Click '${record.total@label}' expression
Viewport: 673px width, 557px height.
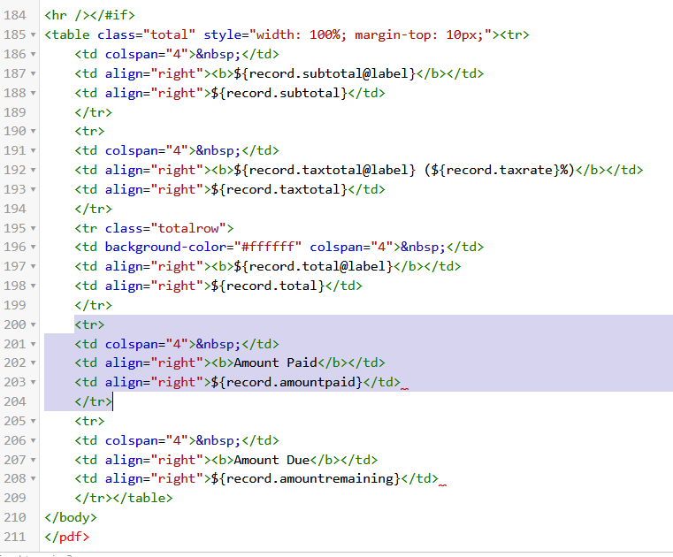pyautogui.click(x=313, y=266)
